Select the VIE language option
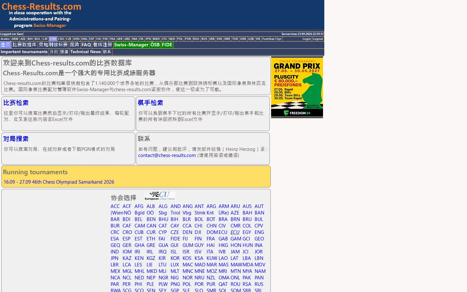This screenshot has height=292, width=467. 258,39
